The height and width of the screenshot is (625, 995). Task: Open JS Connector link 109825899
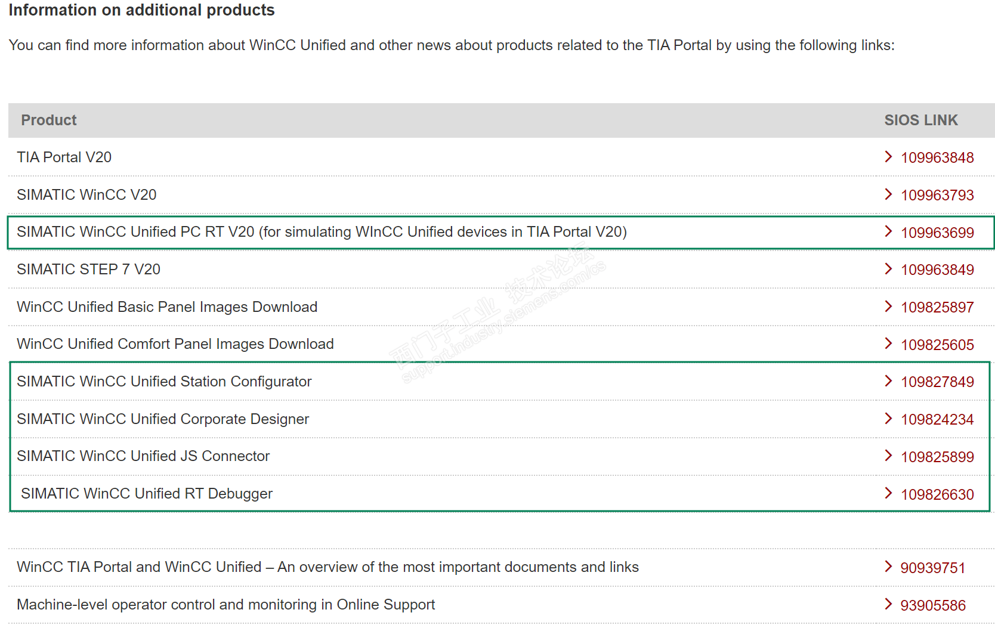tap(937, 457)
